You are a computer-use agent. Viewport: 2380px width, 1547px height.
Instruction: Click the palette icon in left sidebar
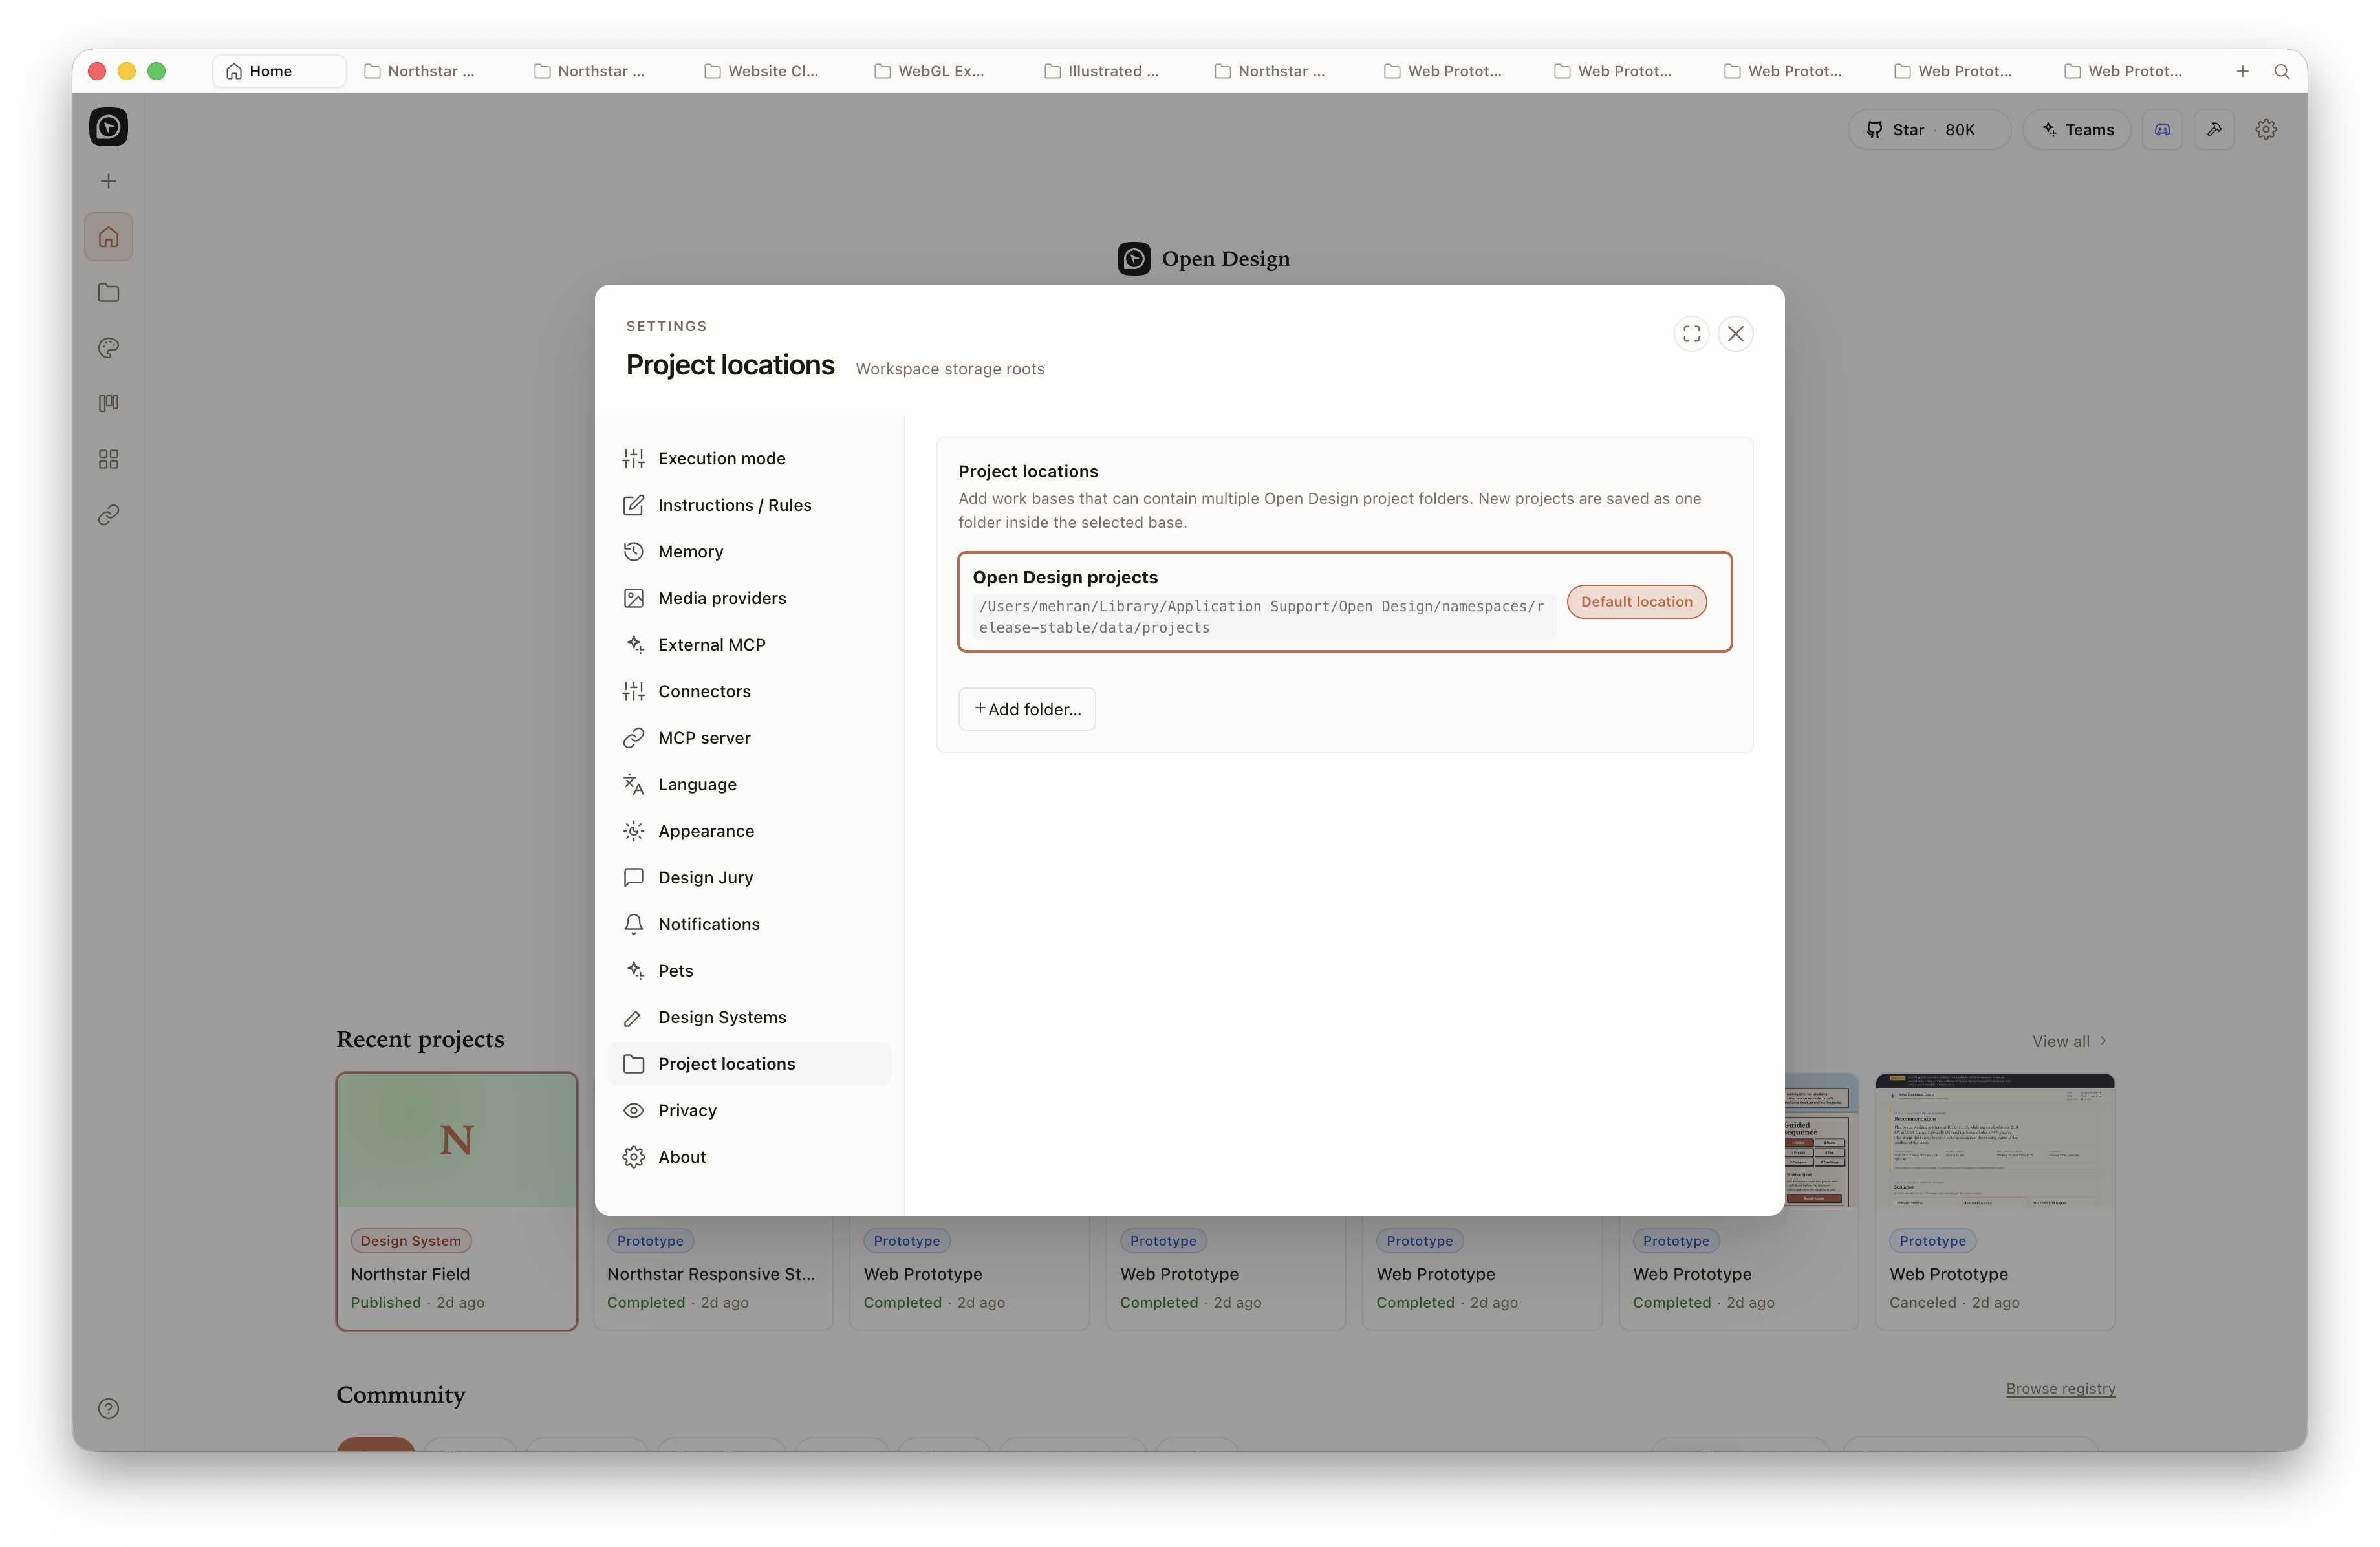[x=108, y=348]
